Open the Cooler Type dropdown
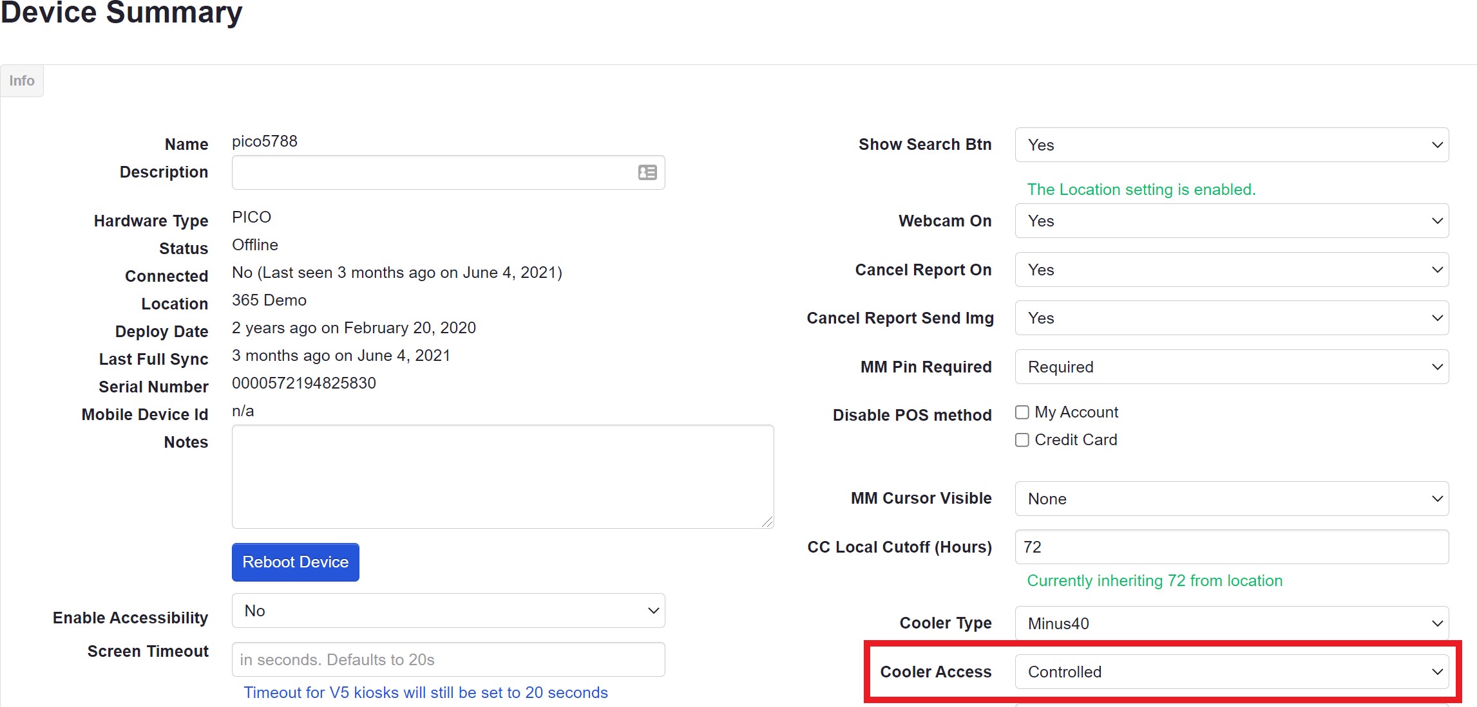This screenshot has height=707, width=1477. [x=1232, y=623]
